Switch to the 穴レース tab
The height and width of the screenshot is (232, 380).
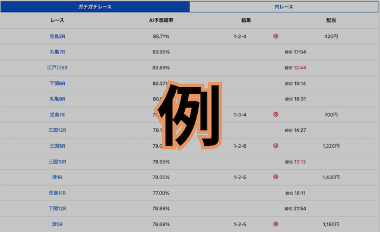click(284, 7)
